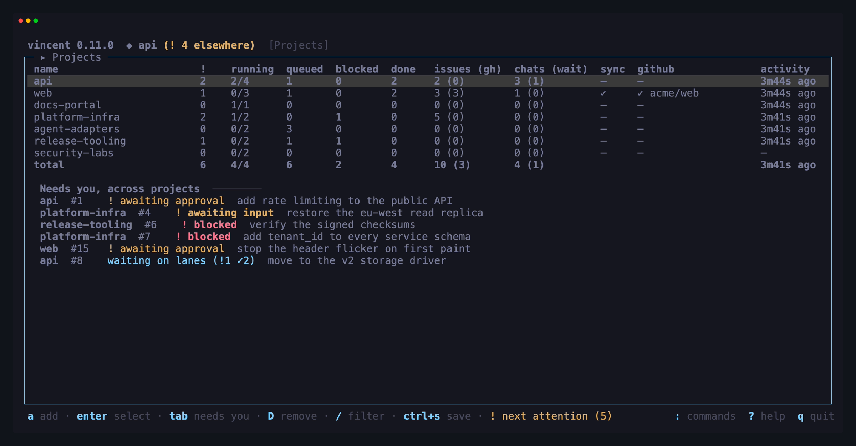Screen dimensions: 856x446
Task: Click the 'queued' column header
Action: [304, 69]
